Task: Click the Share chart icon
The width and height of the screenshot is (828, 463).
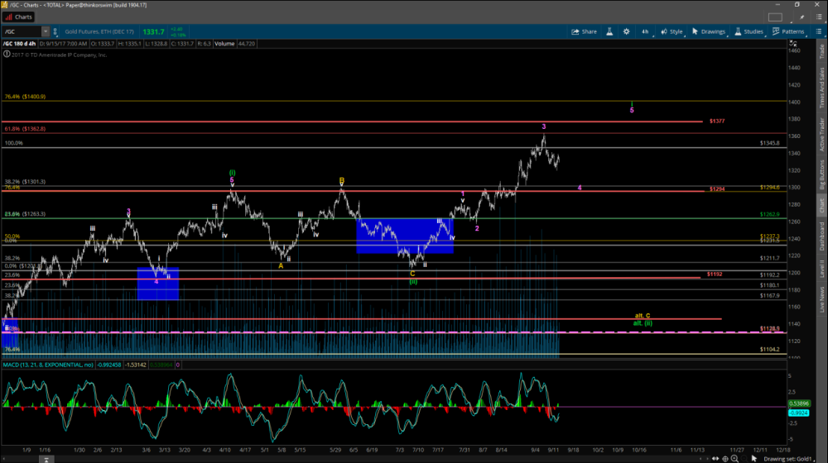Action: [x=584, y=31]
